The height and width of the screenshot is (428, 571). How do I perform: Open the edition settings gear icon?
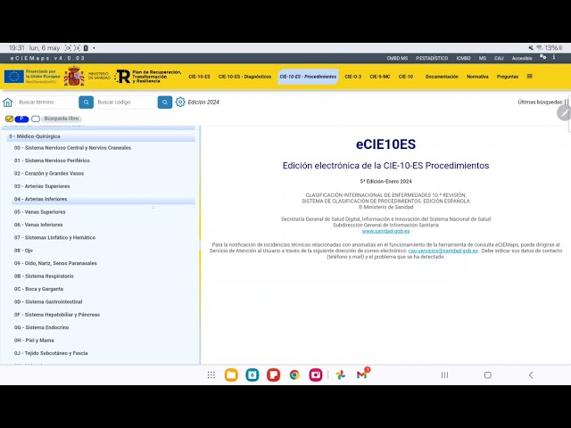point(180,102)
